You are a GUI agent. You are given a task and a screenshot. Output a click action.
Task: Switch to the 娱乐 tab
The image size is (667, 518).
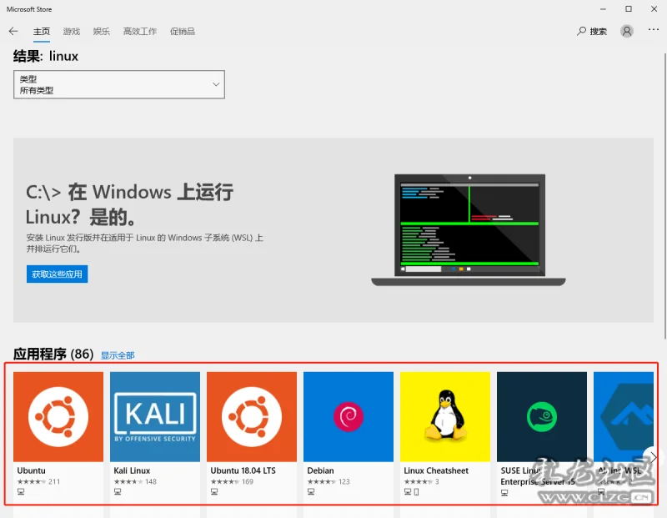pyautogui.click(x=101, y=32)
